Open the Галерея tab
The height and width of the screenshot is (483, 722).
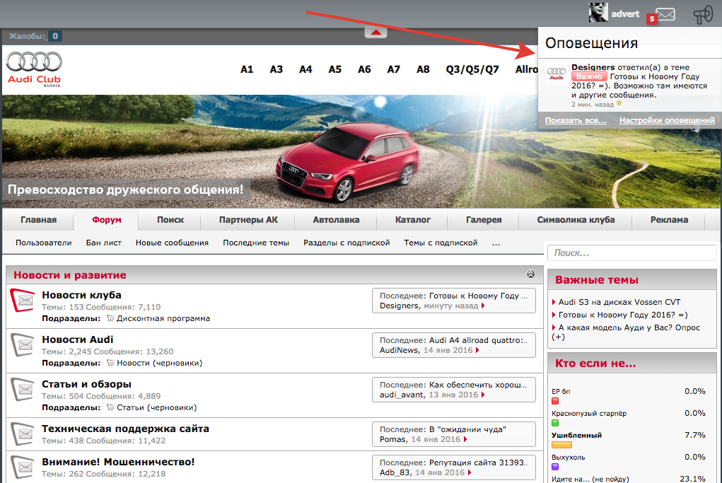point(484,220)
